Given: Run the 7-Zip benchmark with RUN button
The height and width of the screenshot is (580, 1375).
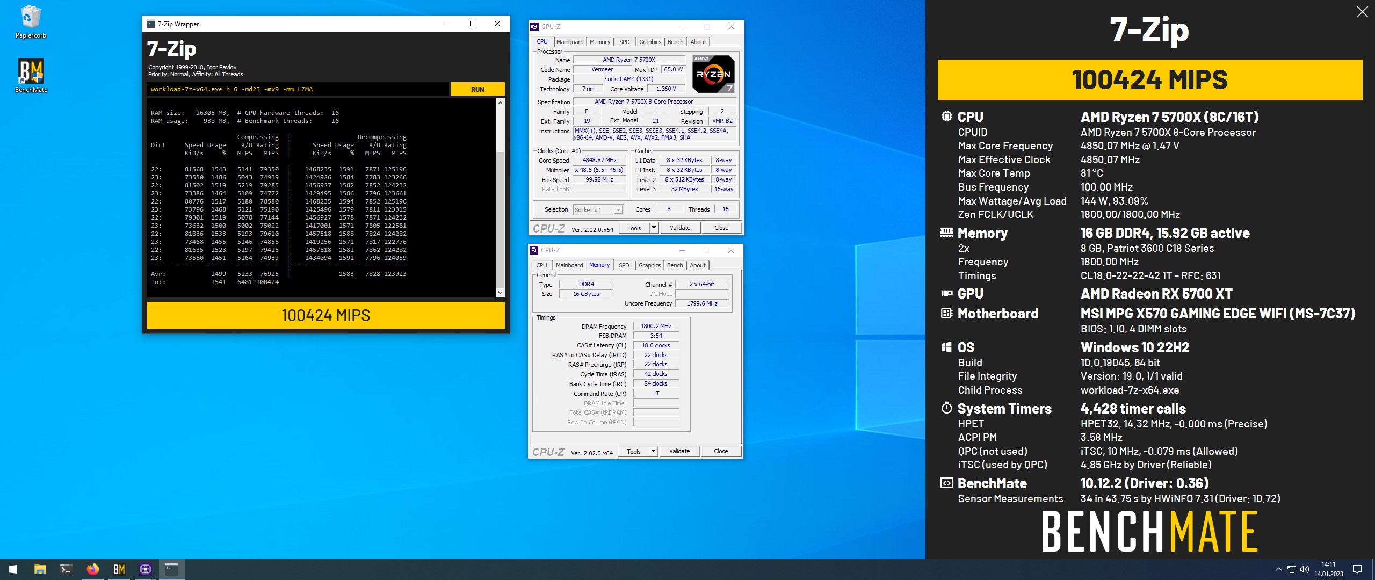Looking at the screenshot, I should click(x=477, y=89).
